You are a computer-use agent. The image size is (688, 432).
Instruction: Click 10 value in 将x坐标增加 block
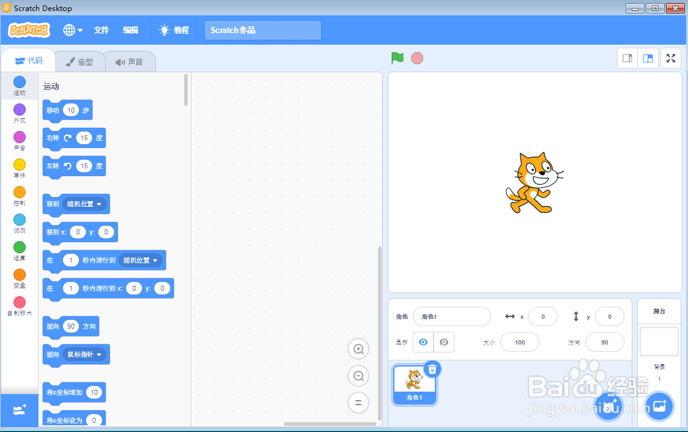(94, 392)
